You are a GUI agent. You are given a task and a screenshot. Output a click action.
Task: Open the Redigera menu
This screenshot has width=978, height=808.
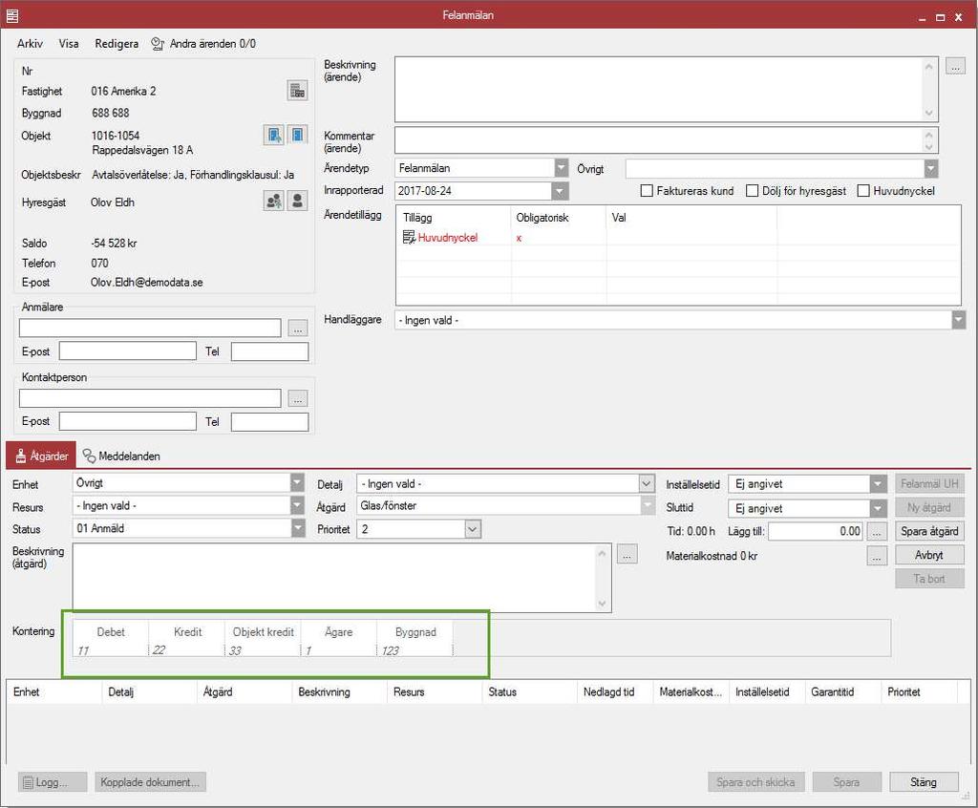117,44
